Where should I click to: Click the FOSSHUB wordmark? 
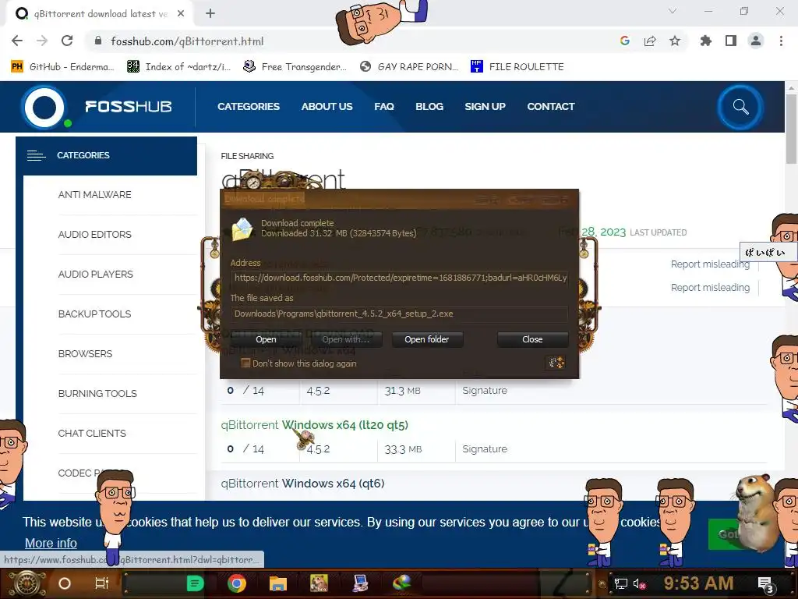click(129, 106)
